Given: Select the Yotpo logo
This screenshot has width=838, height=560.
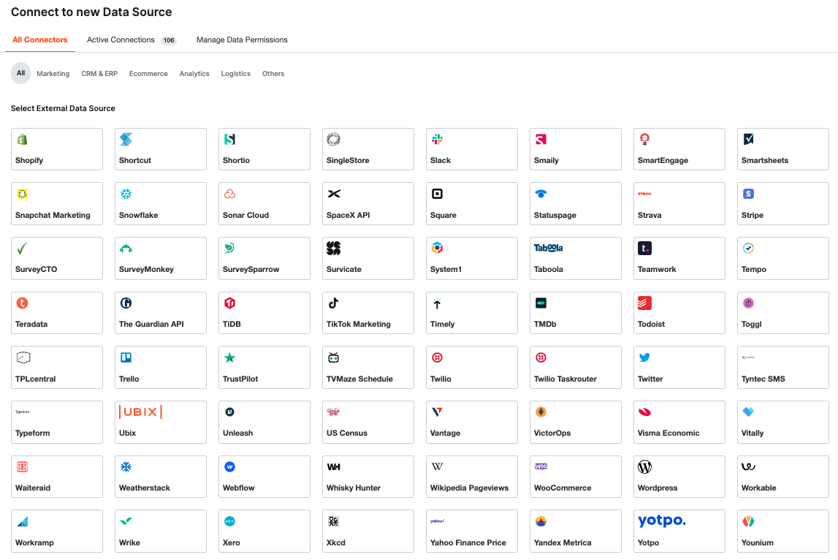Looking at the screenshot, I should (x=662, y=521).
